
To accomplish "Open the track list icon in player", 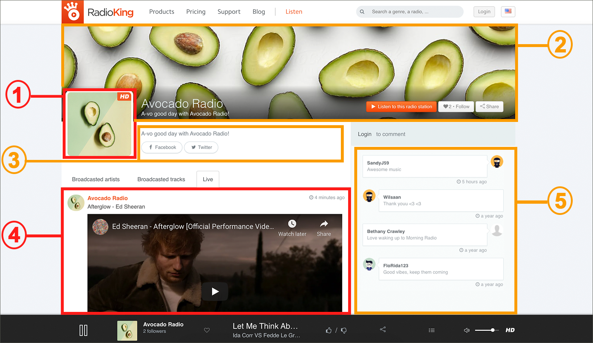I will click(x=431, y=330).
